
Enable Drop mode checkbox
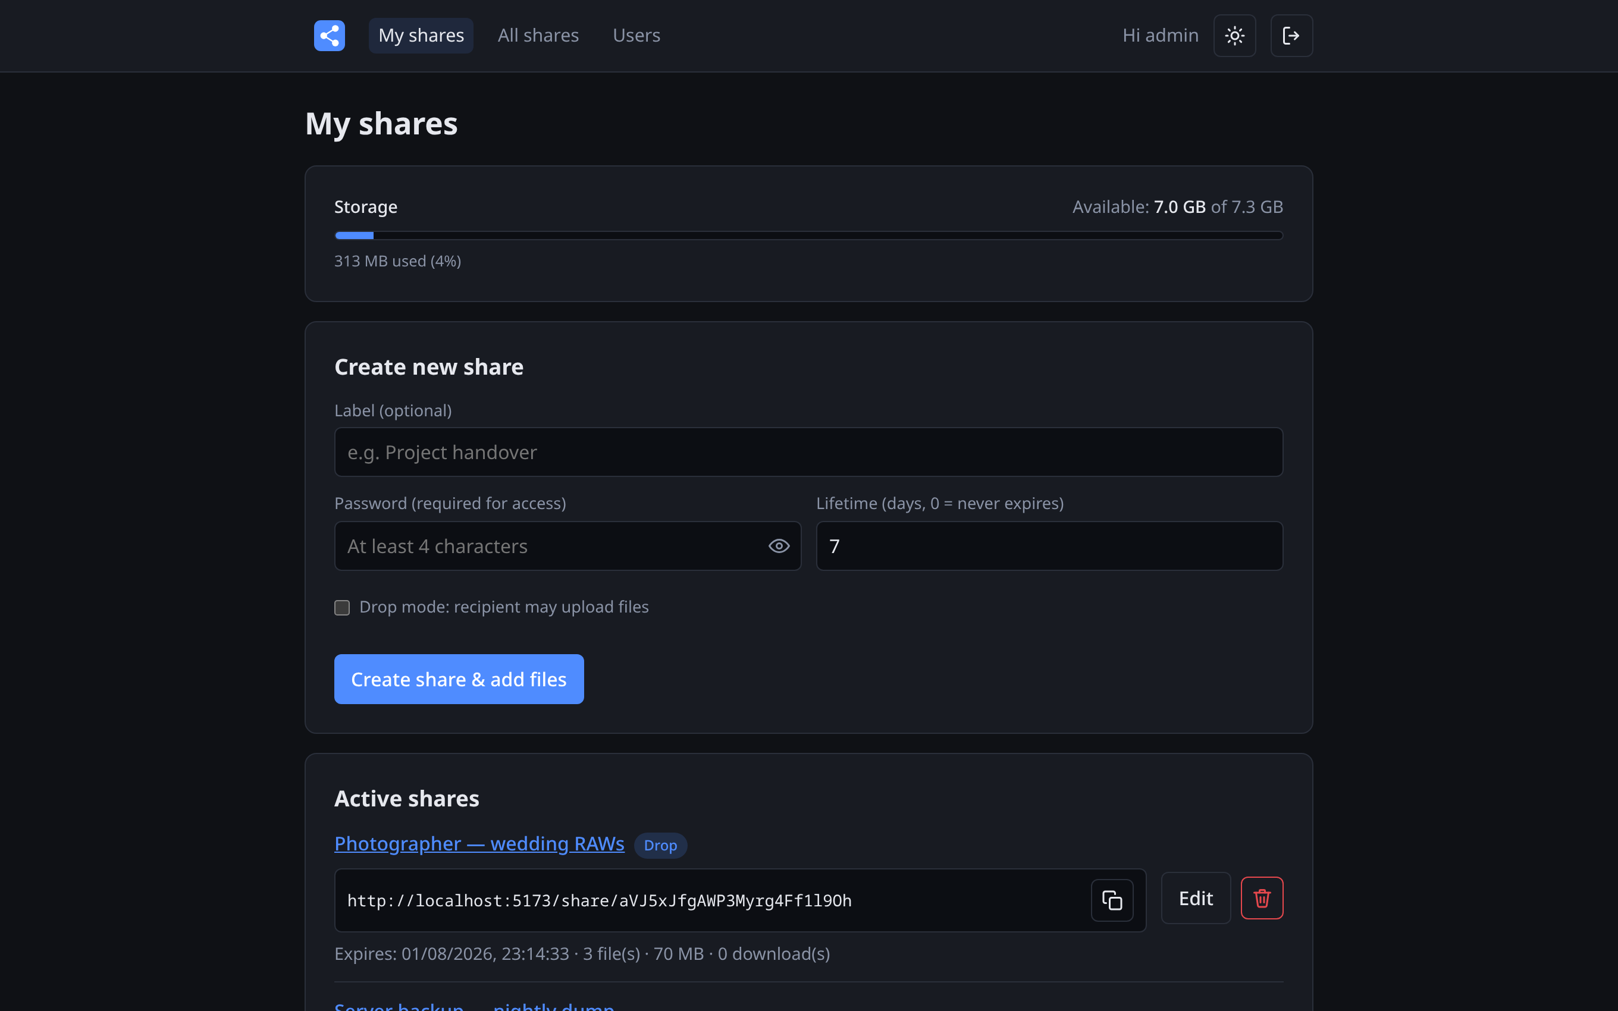coord(341,607)
